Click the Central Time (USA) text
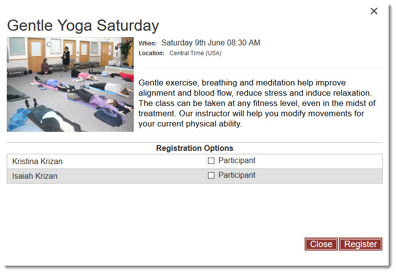Screen dimensions: 396x273 point(195,53)
